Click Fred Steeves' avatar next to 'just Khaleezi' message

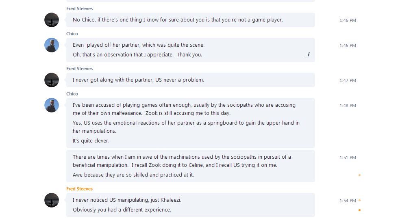[x=52, y=200]
